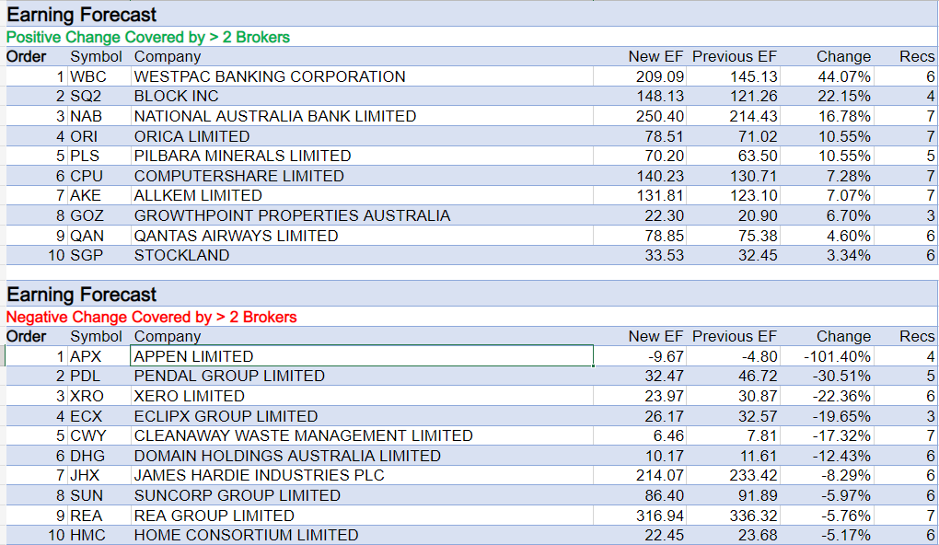939x545 pixels.
Task: Select the PLS symbol cell
Action: coord(85,156)
